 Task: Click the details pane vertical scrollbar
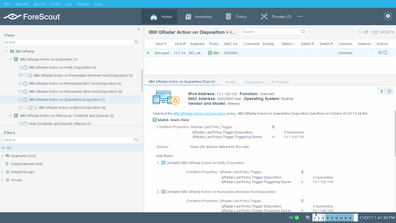pyautogui.click(x=394, y=133)
